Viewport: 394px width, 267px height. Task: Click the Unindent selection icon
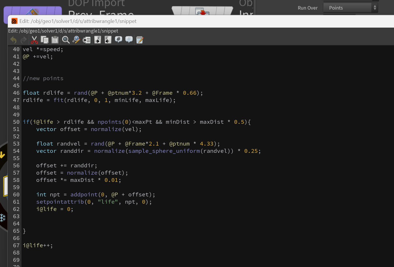pyautogui.click(x=108, y=40)
